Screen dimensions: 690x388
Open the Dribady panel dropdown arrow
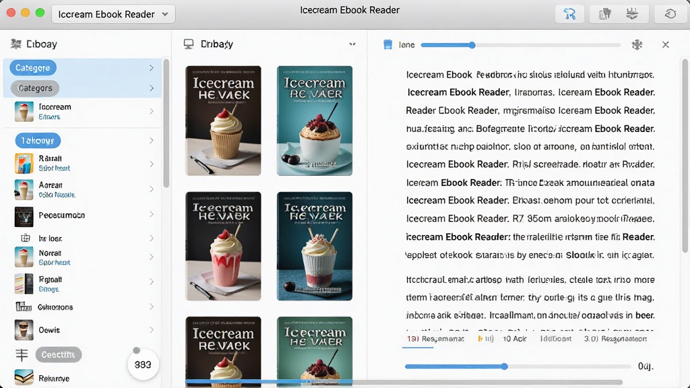pos(352,44)
